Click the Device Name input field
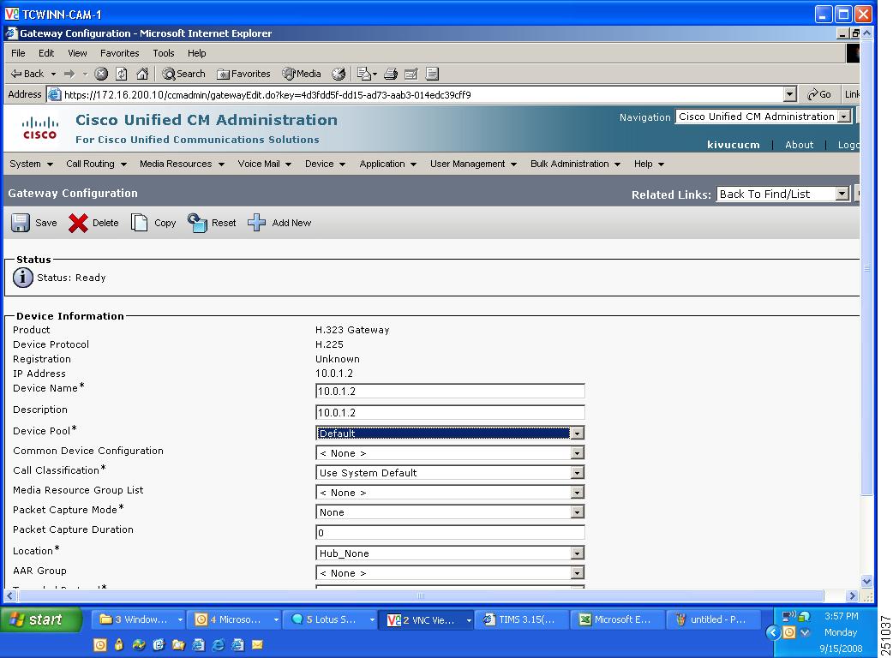Image resolution: width=893 pixels, height=658 pixels. tap(450, 391)
